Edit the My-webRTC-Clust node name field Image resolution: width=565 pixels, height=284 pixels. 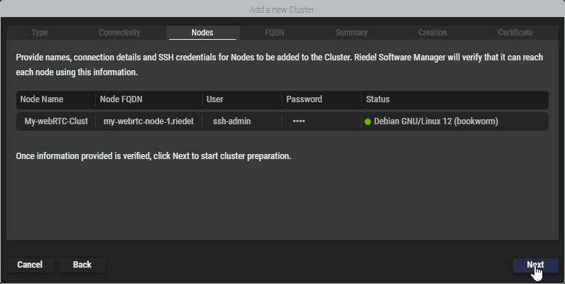(x=56, y=121)
